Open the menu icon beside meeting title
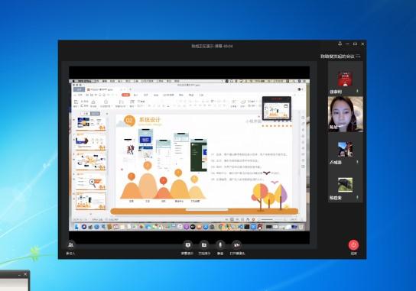This screenshot has height=291, width=416. click(x=358, y=57)
